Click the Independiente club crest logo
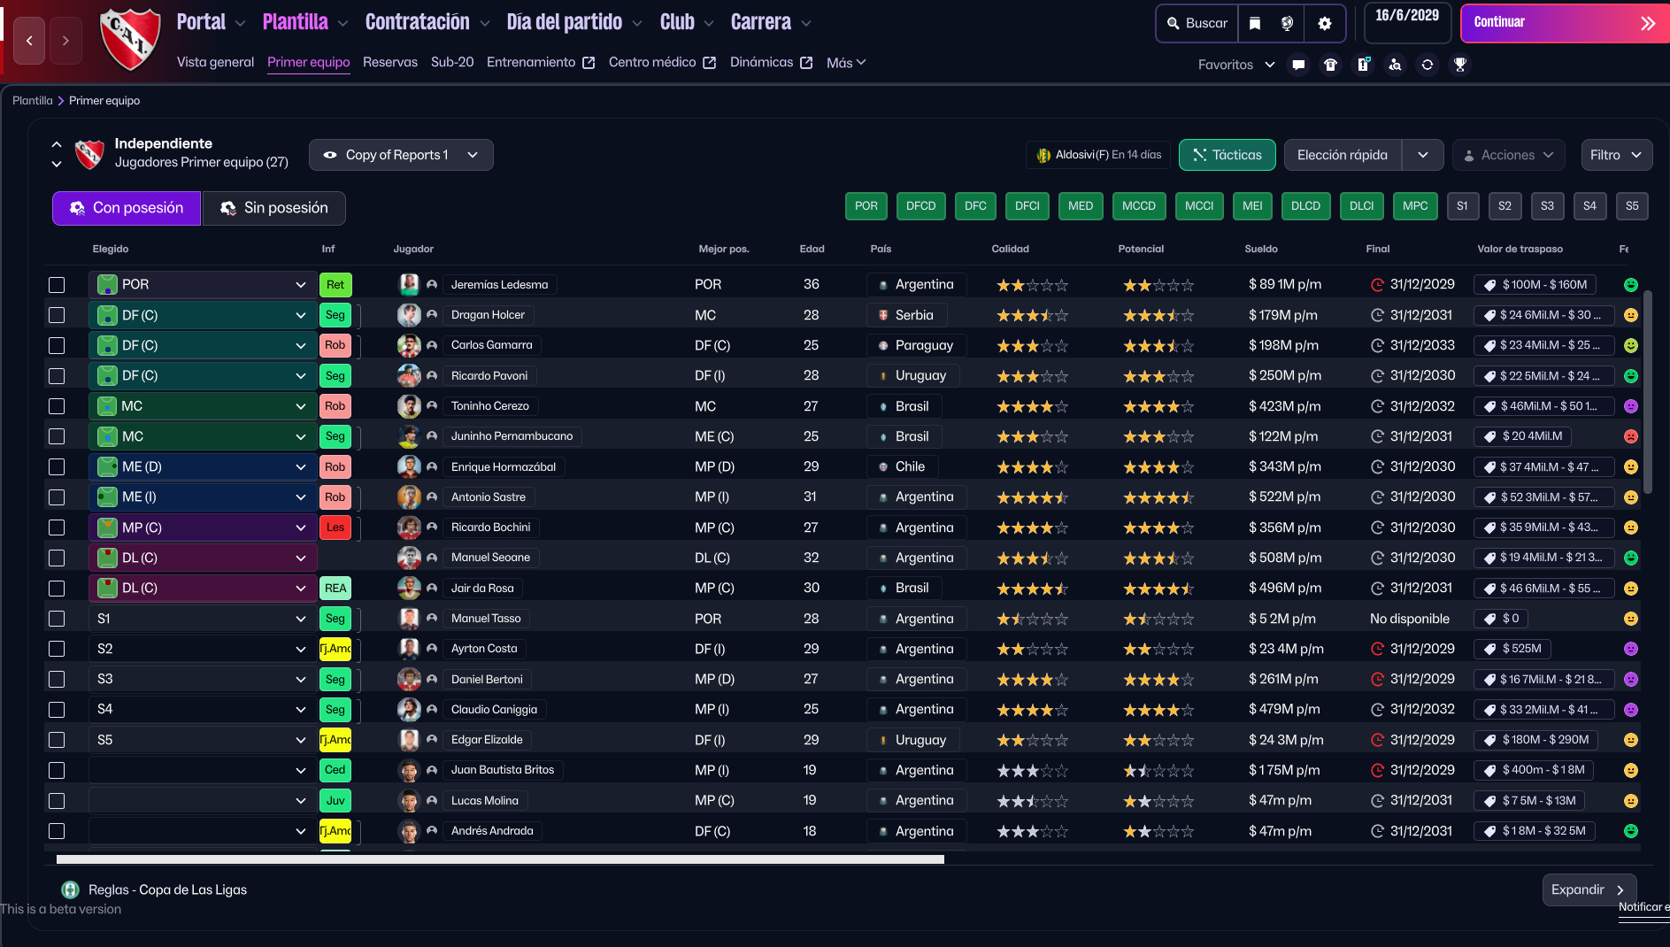The height and width of the screenshot is (947, 1670). tap(130, 39)
